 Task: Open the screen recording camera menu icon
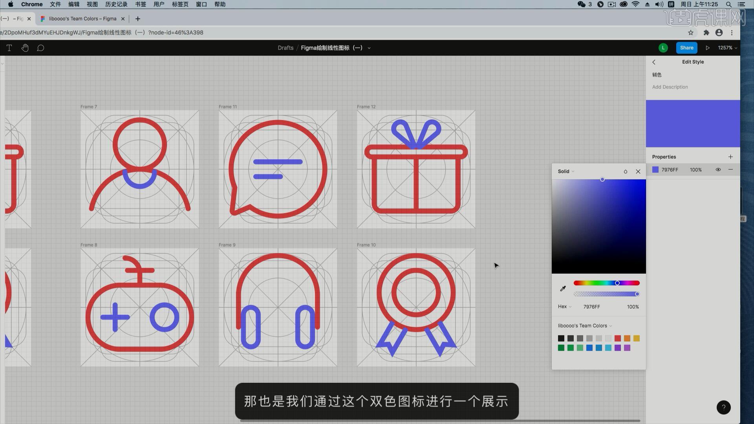(612, 4)
